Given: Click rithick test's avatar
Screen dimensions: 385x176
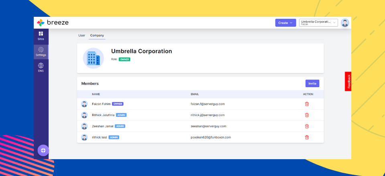Looking at the screenshot, I should [84, 137].
